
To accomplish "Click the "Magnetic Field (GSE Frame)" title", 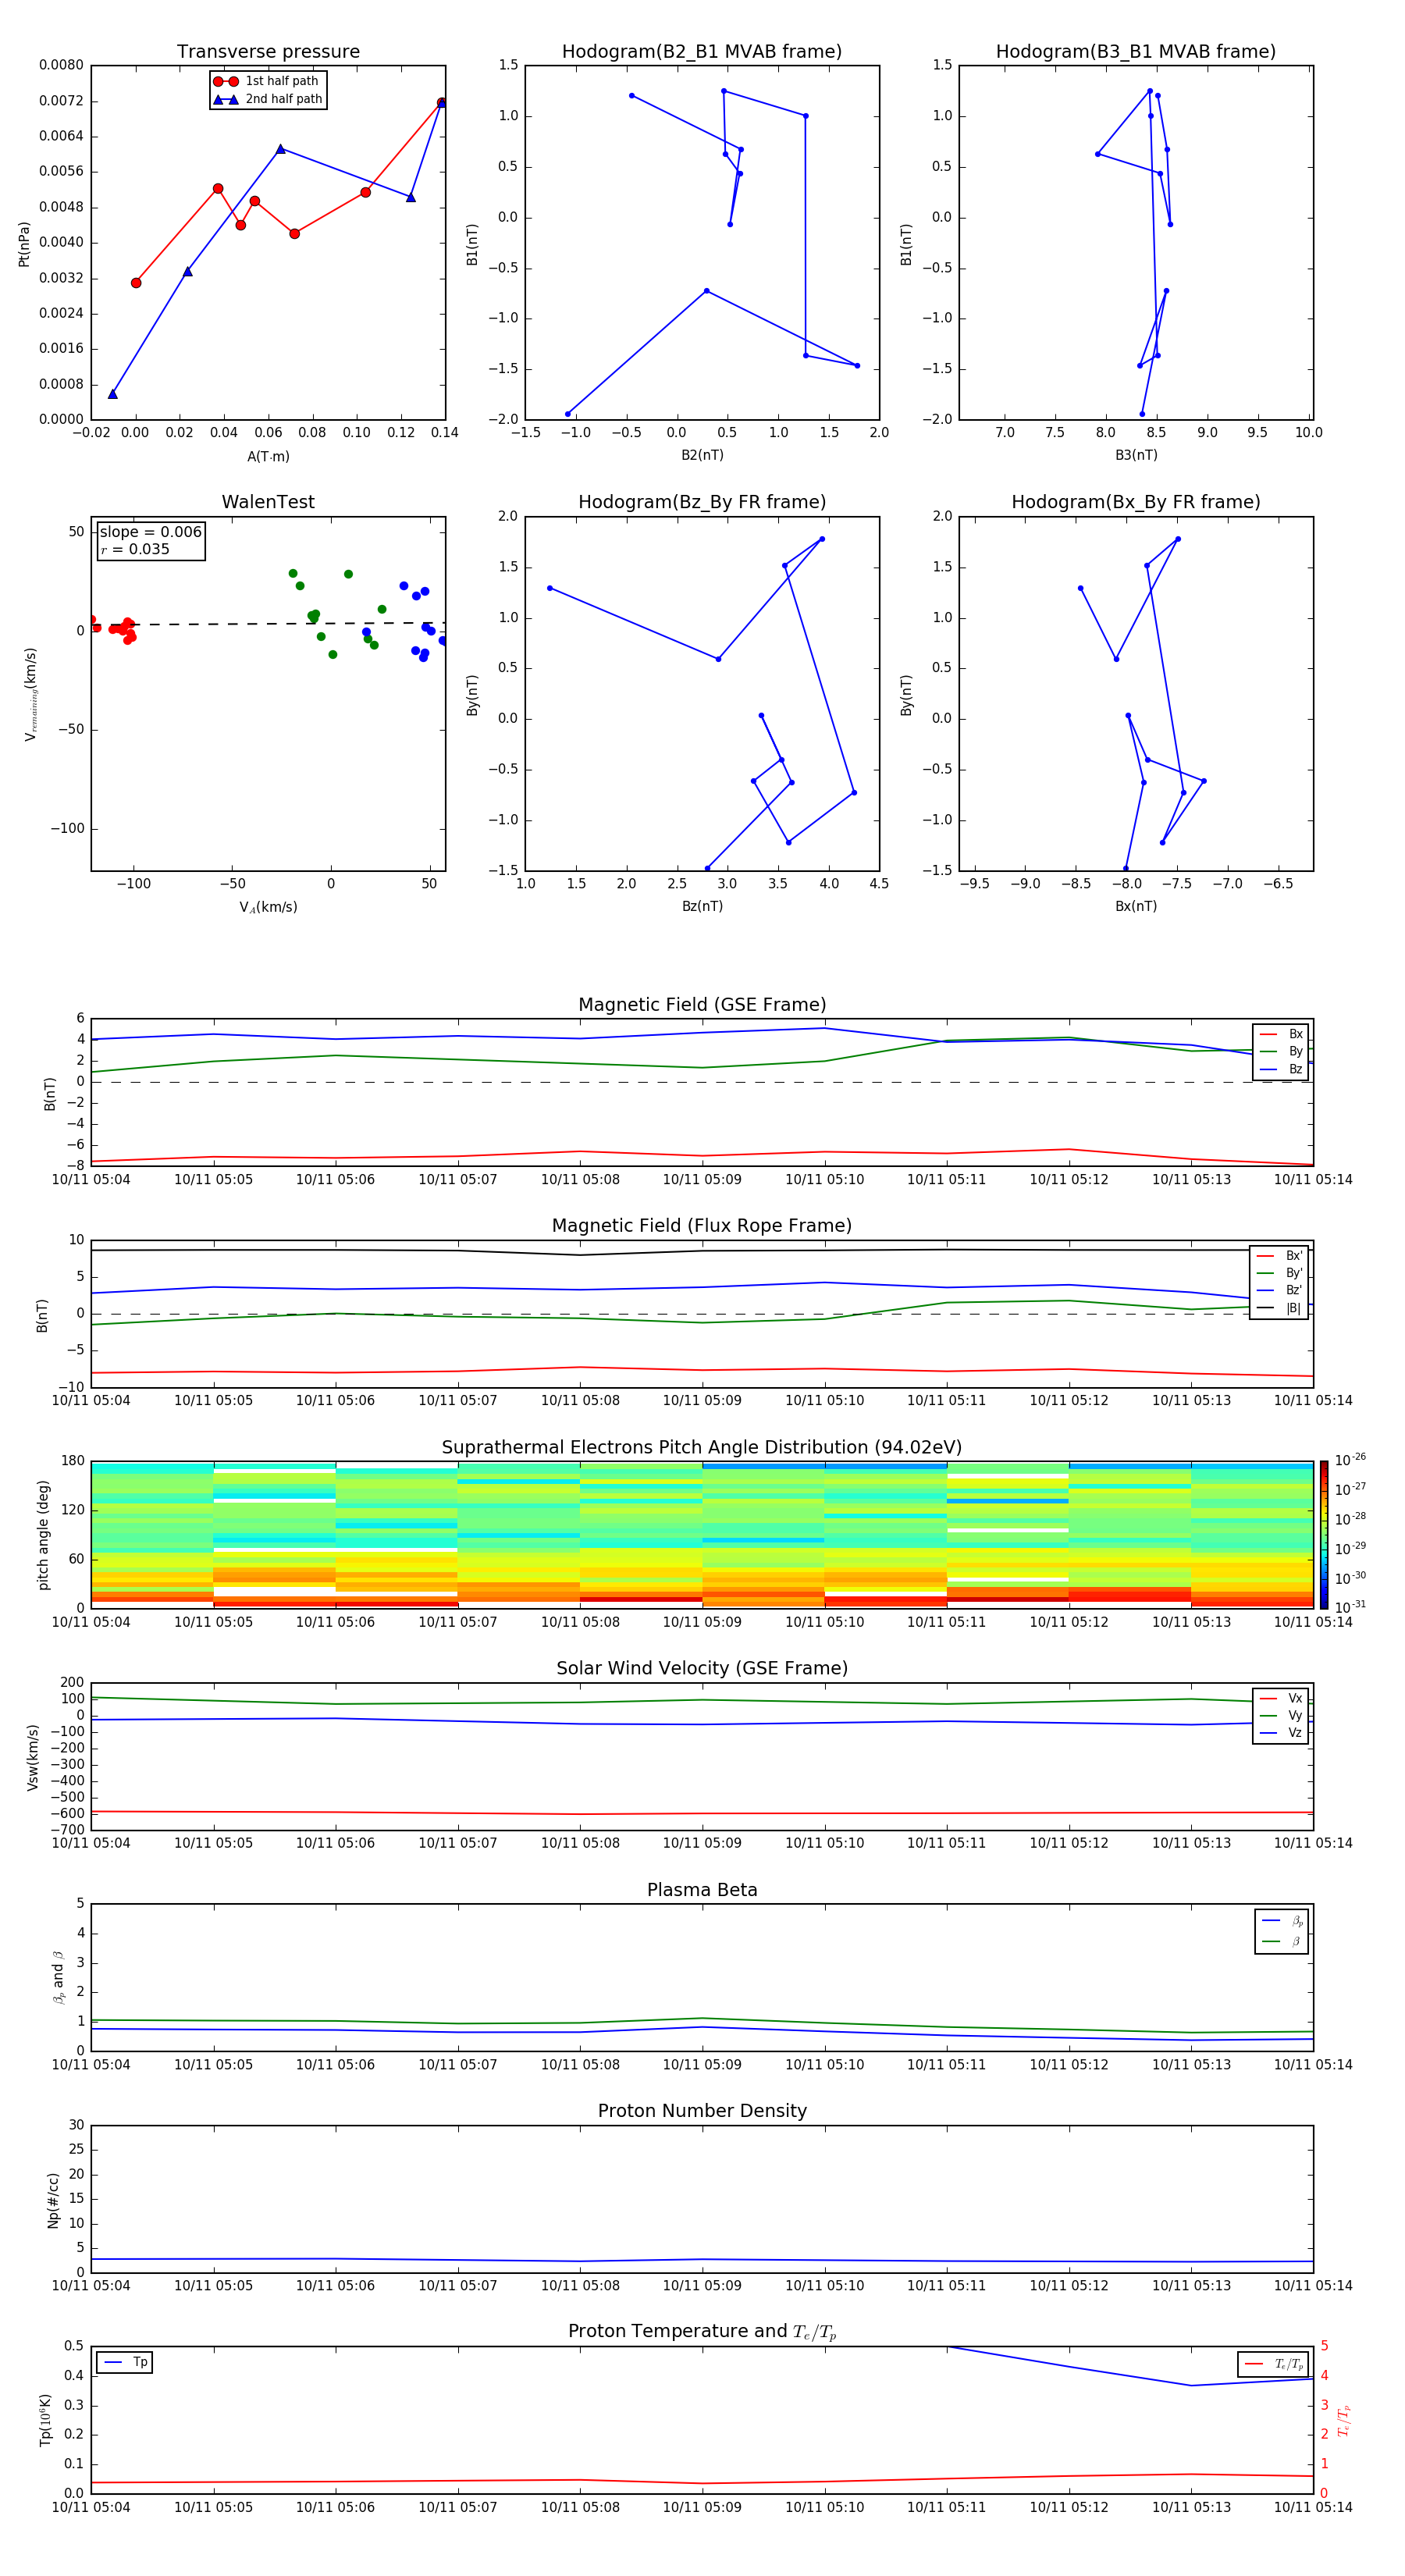I will (702, 1005).
